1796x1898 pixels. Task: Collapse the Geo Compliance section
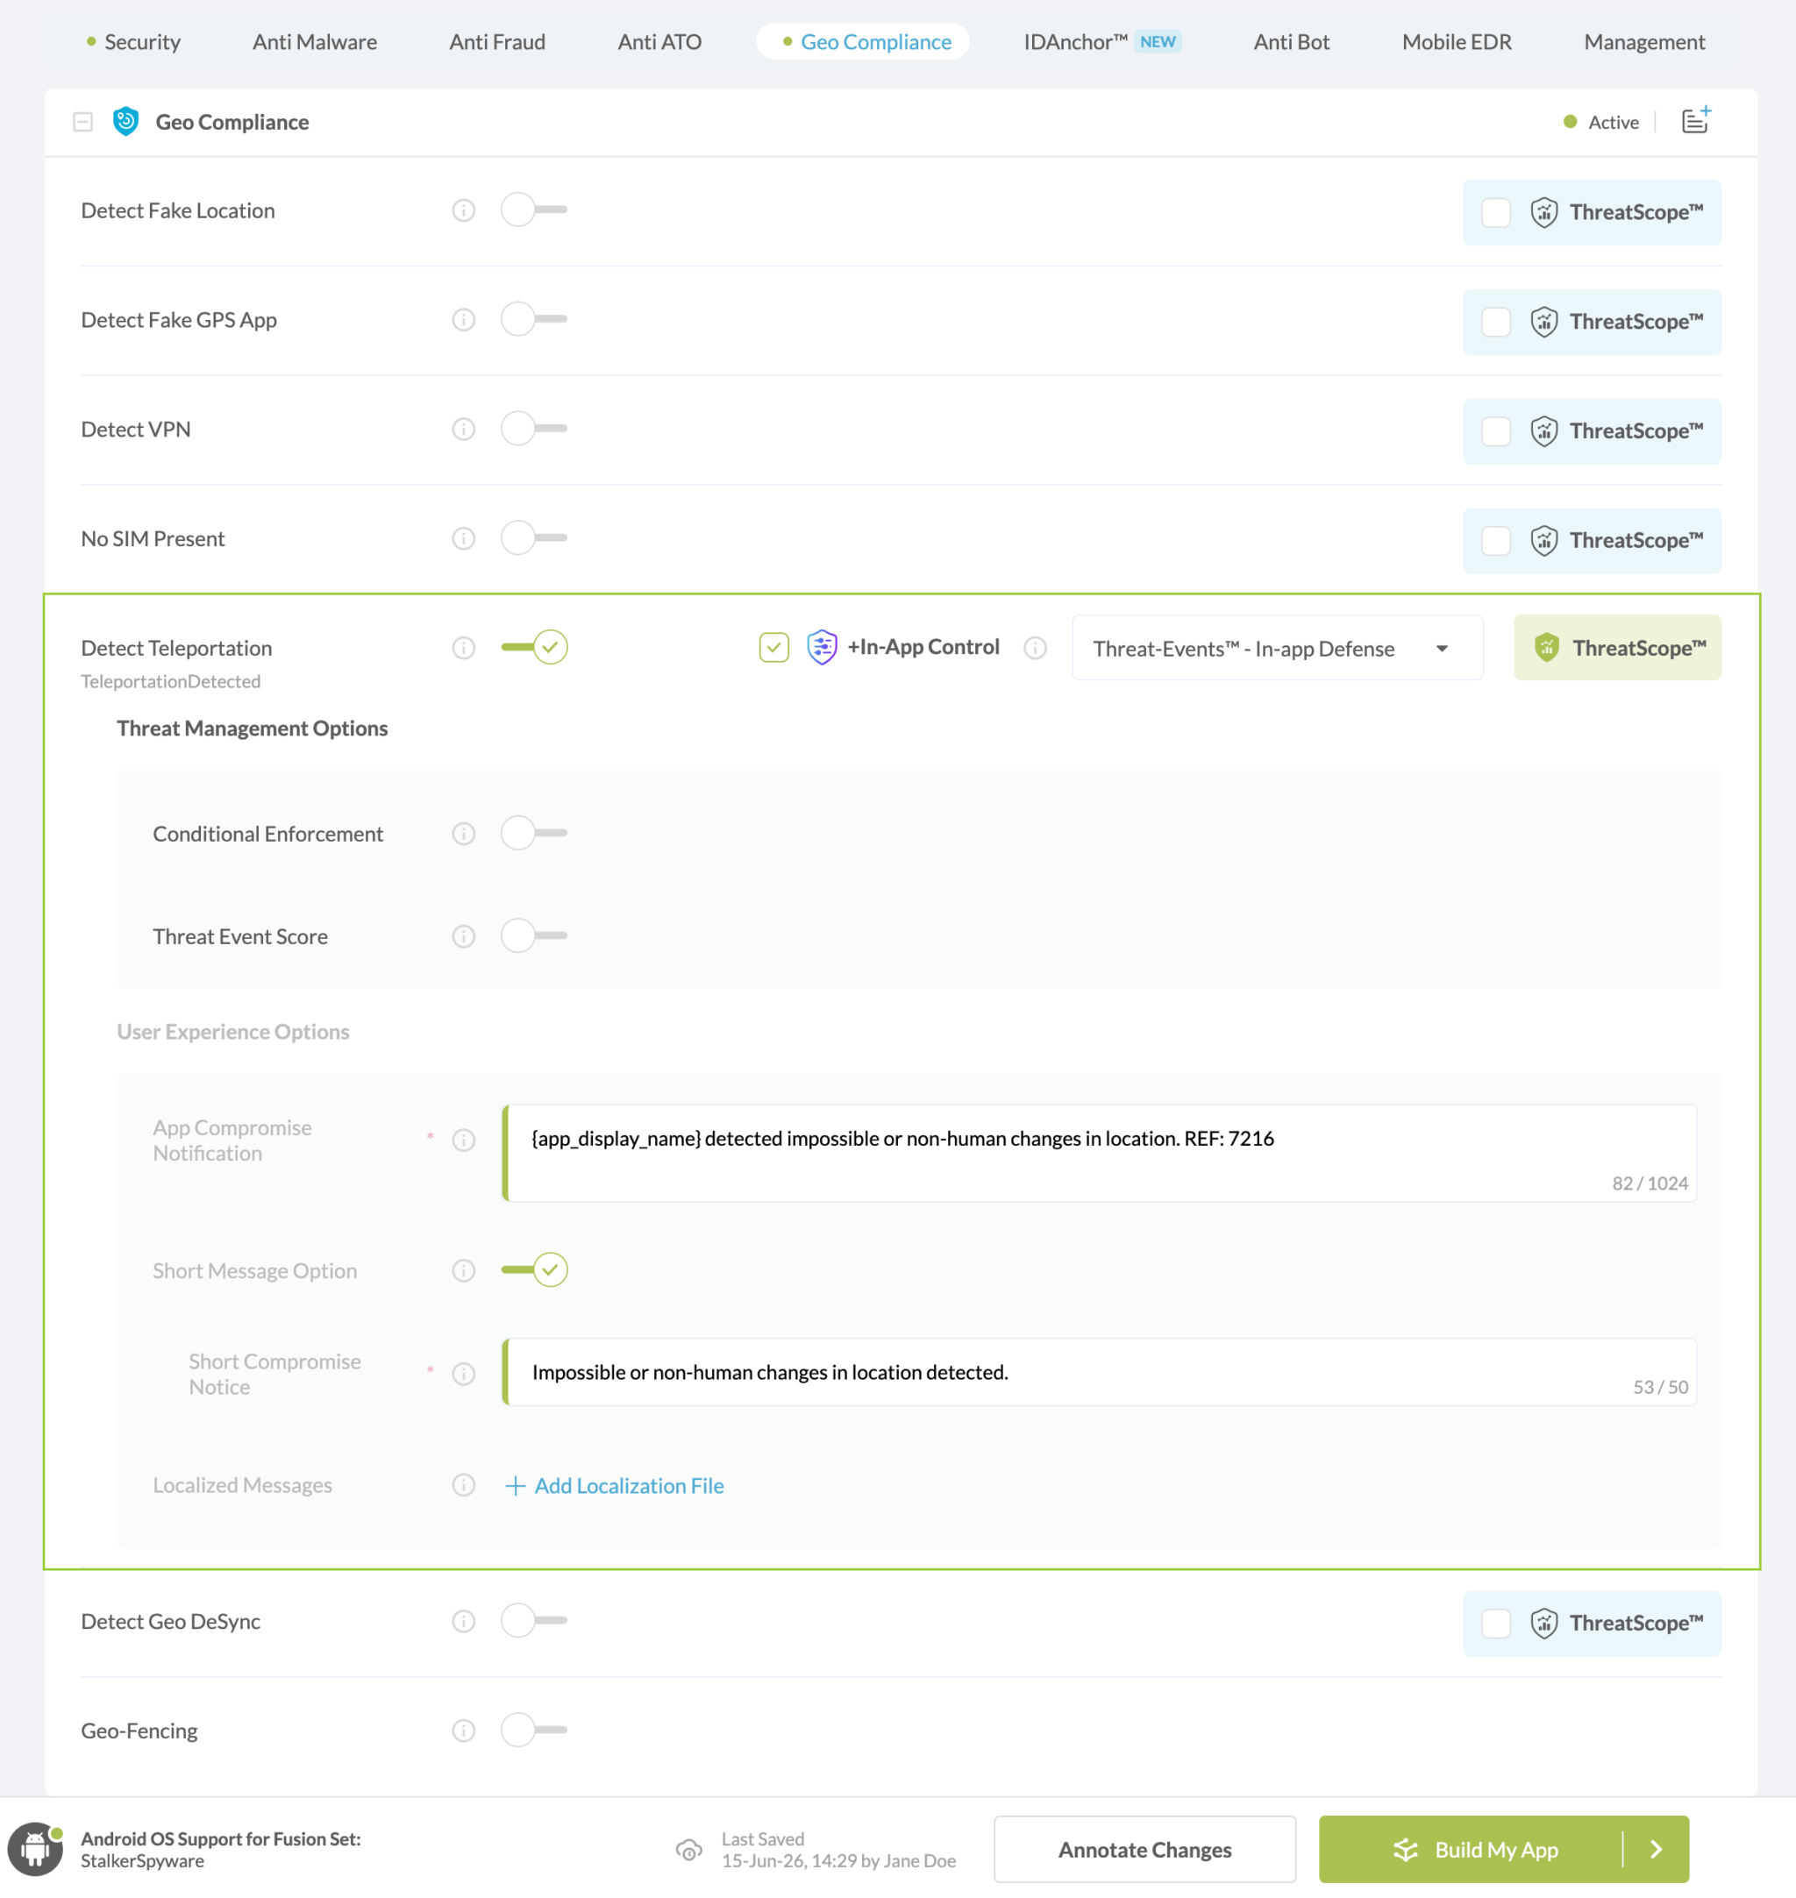pyautogui.click(x=83, y=122)
